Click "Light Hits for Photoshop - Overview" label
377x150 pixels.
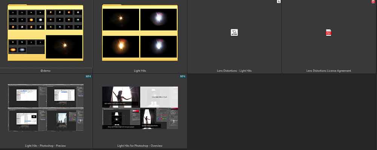(x=140, y=146)
